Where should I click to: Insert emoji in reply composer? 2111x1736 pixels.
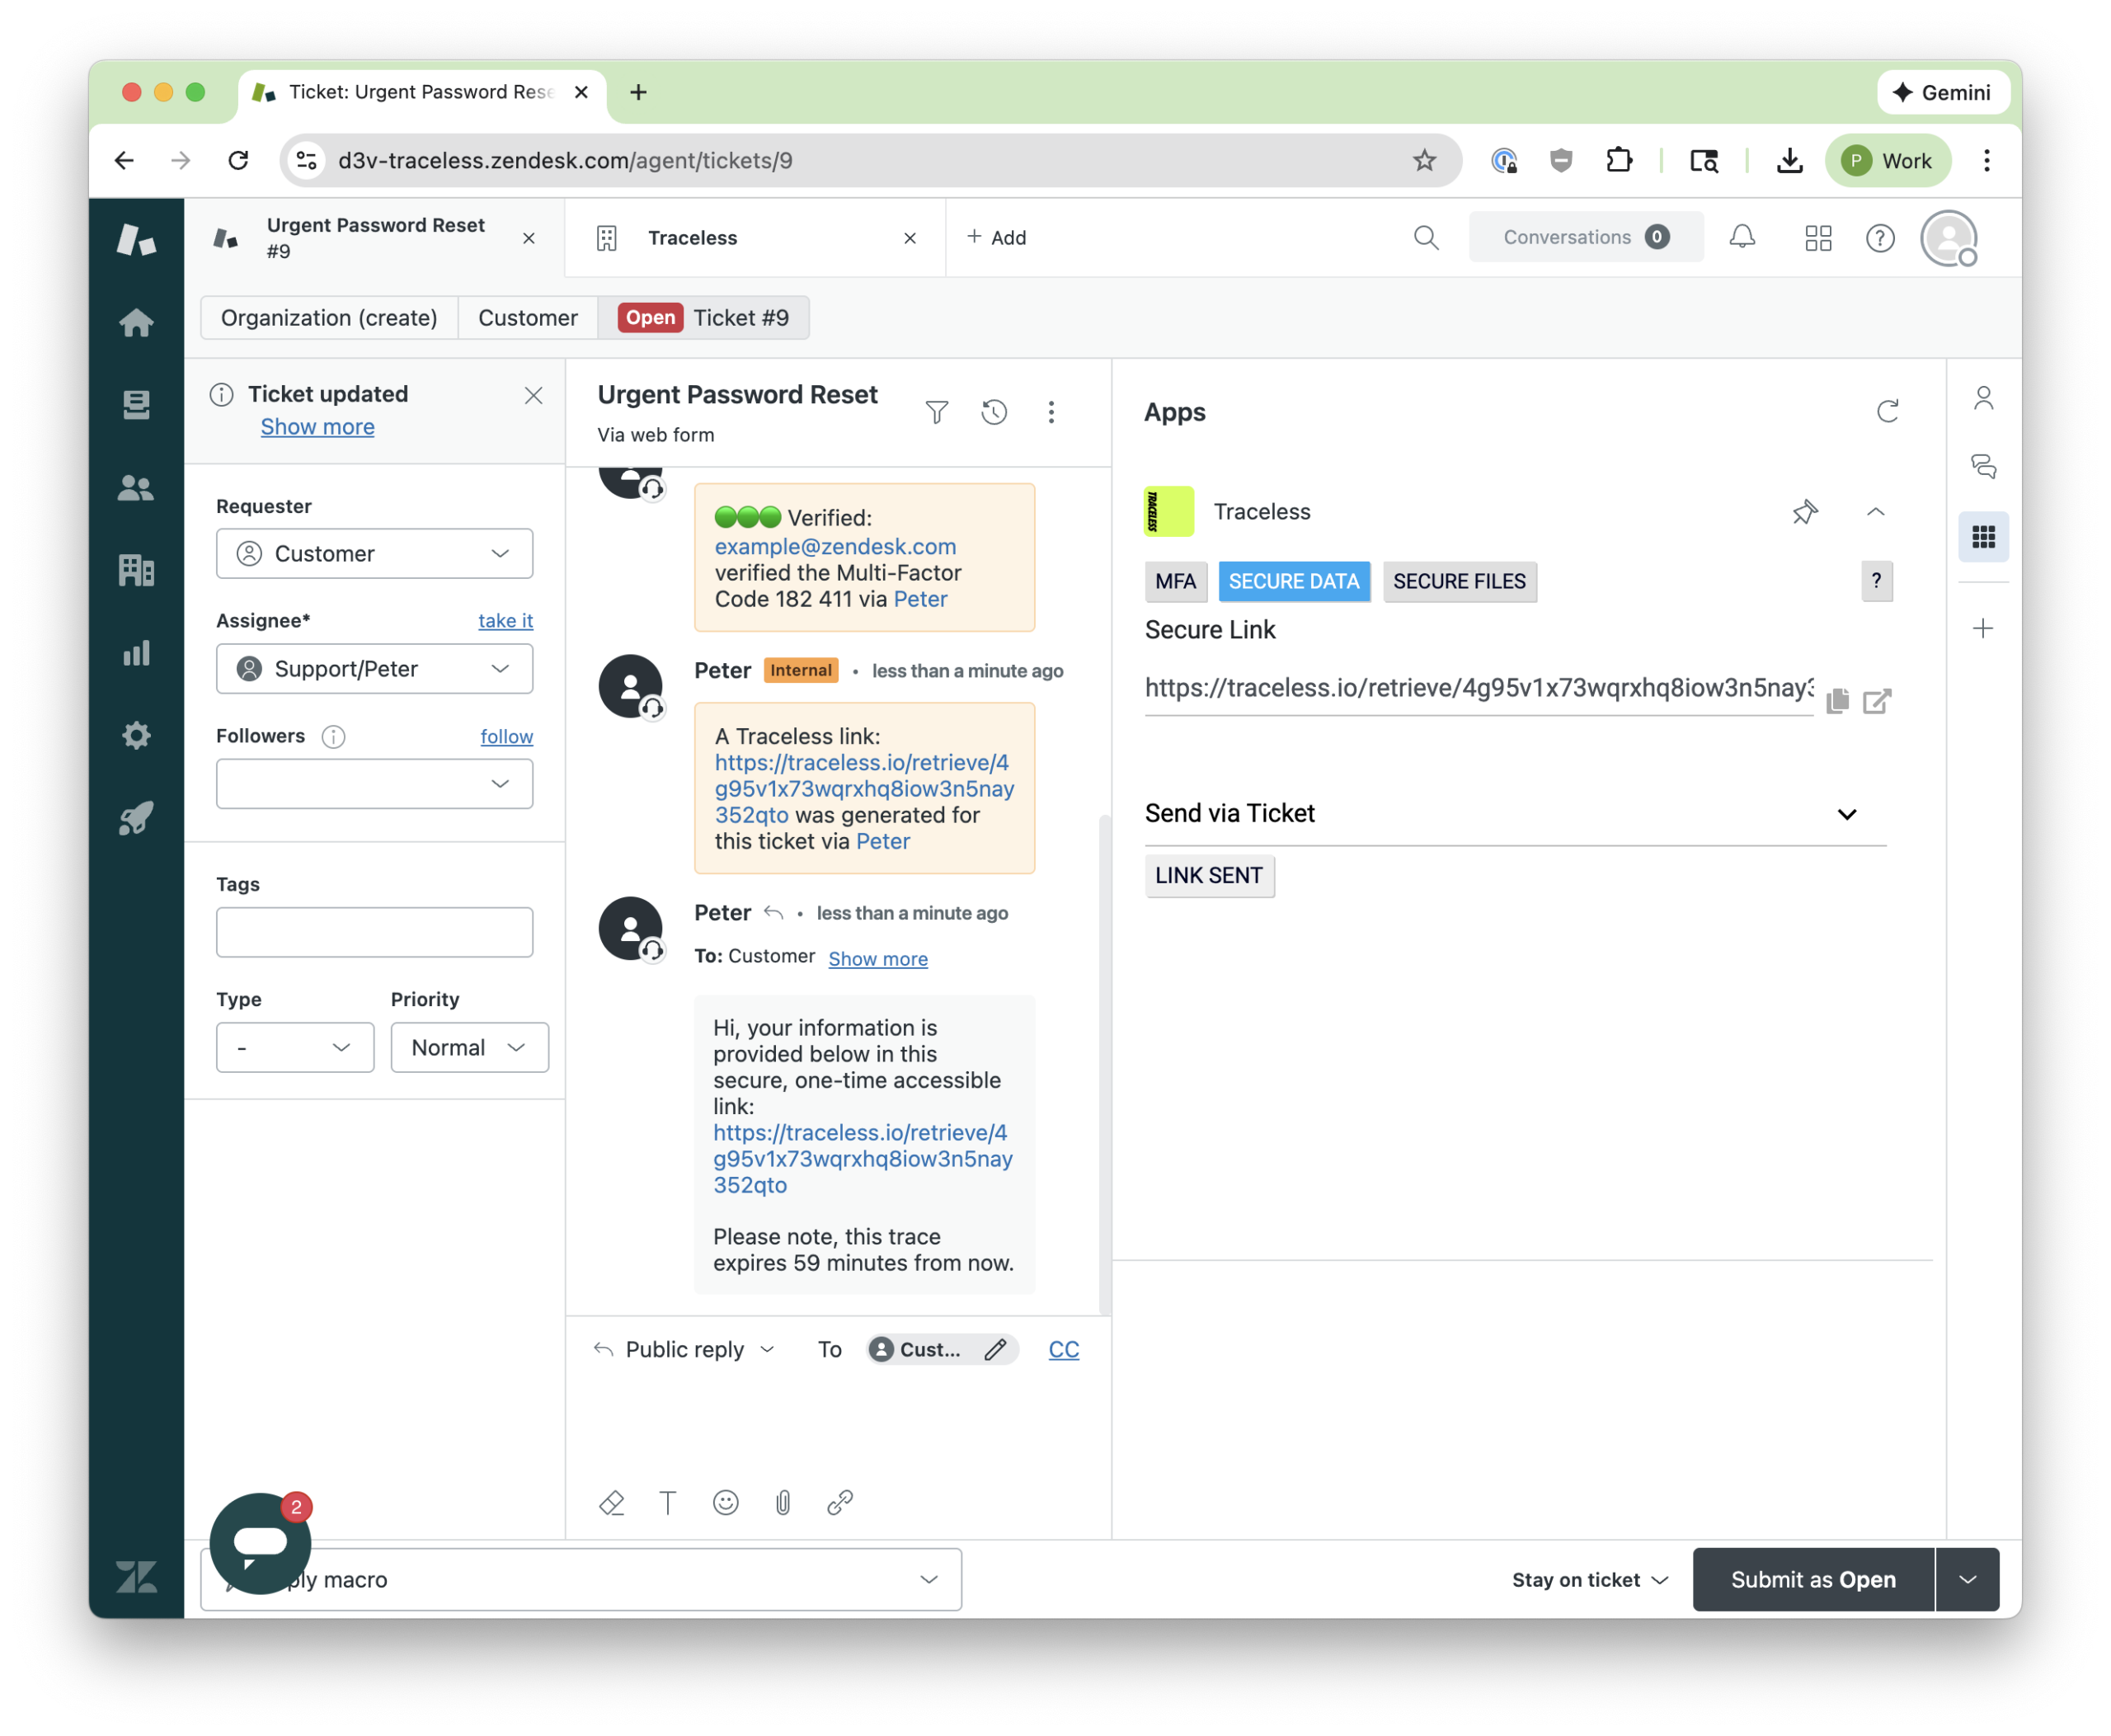pos(726,1502)
